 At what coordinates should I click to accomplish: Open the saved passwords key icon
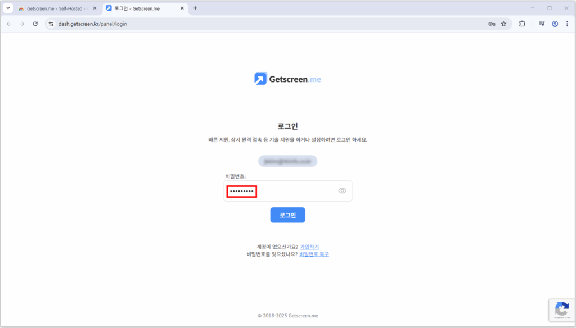coord(492,24)
